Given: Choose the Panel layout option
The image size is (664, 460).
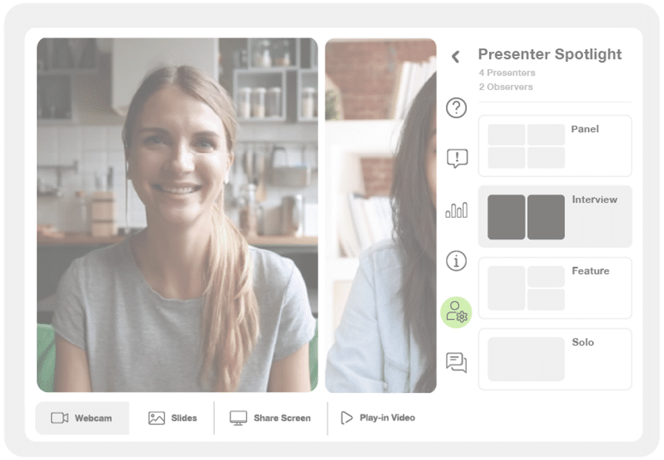Looking at the screenshot, I should pyautogui.click(x=555, y=146).
